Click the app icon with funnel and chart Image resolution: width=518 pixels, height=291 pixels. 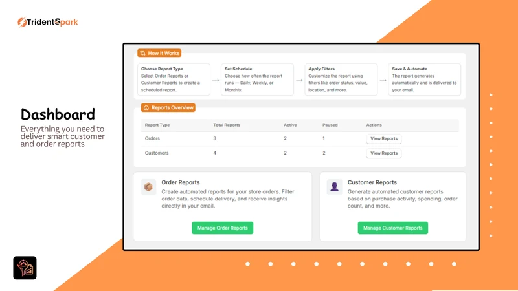25,268
